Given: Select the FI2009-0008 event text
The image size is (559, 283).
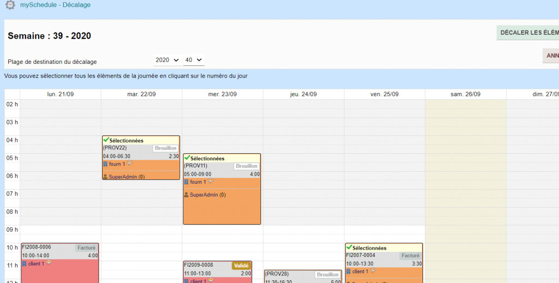Looking at the screenshot, I should (x=199, y=265).
